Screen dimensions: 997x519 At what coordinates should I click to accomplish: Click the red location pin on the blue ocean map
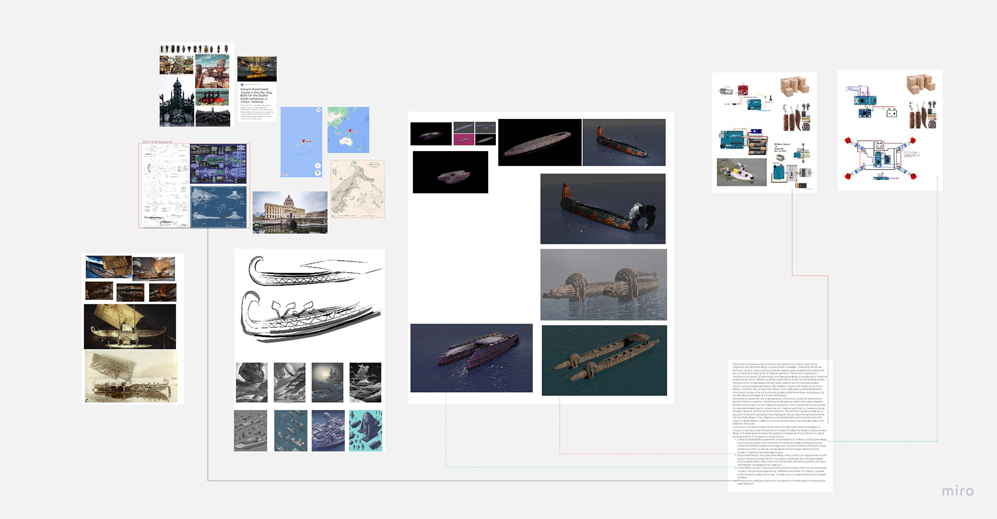pos(304,141)
